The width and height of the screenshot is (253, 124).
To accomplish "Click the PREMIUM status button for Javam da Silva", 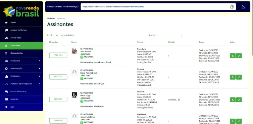I will [x=58, y=121].
